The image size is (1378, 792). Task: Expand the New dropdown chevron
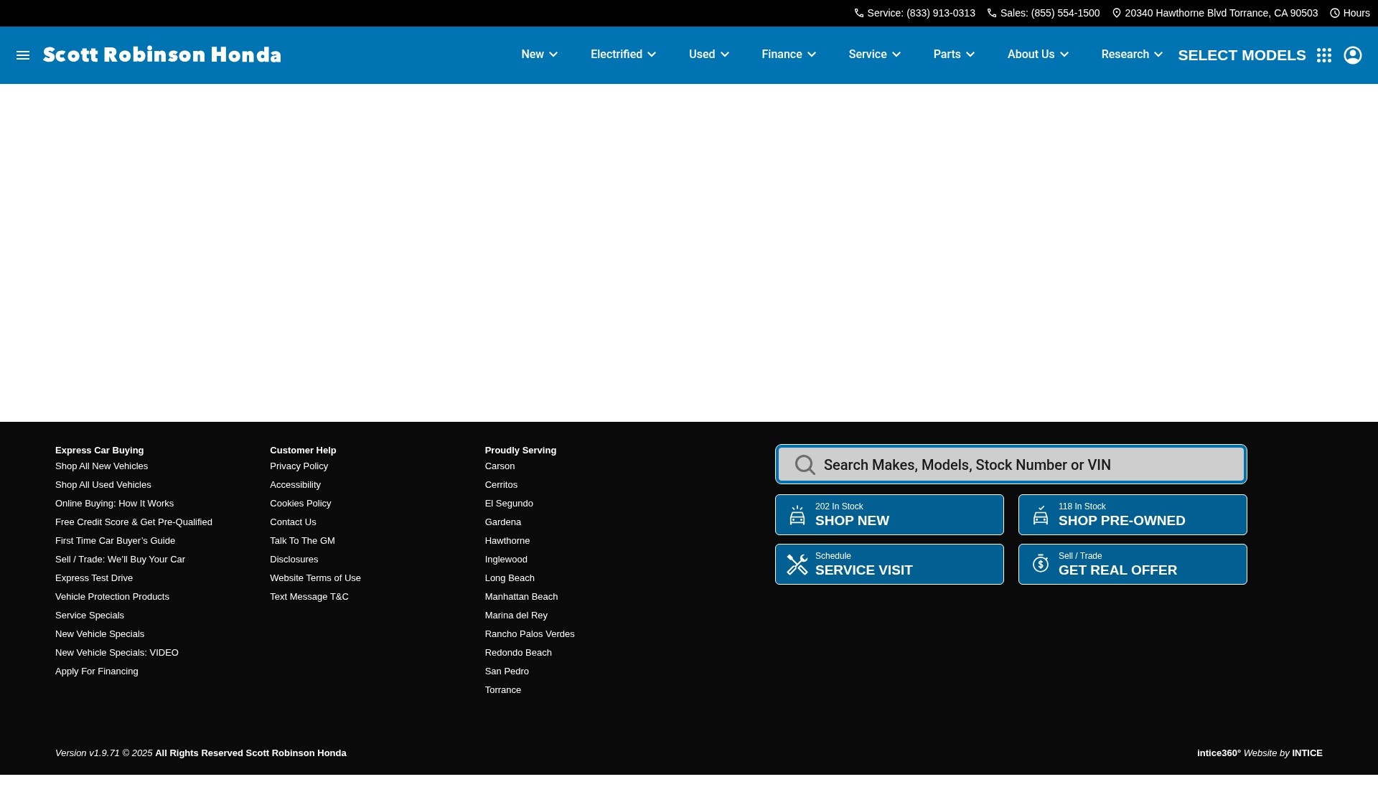click(x=553, y=55)
